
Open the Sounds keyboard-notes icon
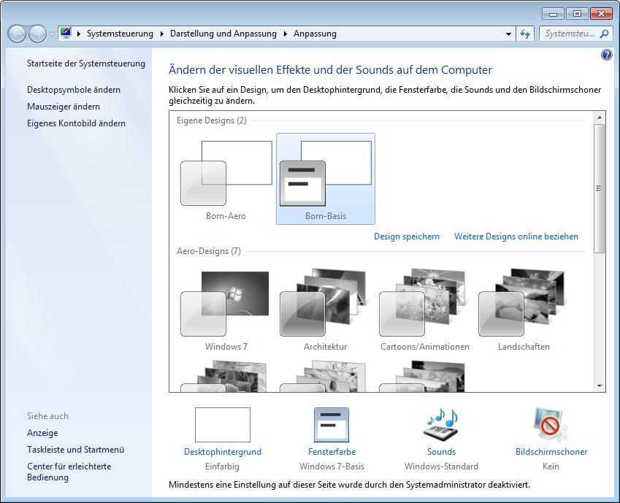[441, 425]
